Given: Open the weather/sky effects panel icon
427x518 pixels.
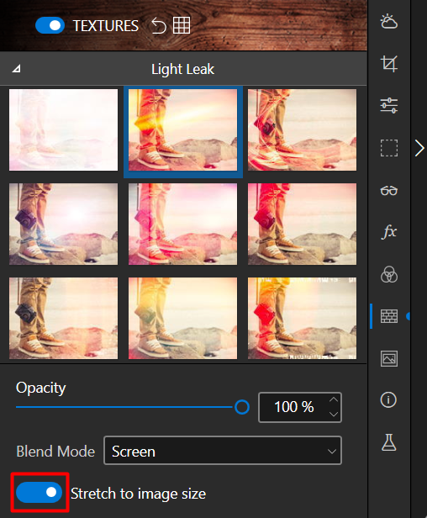Looking at the screenshot, I should click(388, 22).
